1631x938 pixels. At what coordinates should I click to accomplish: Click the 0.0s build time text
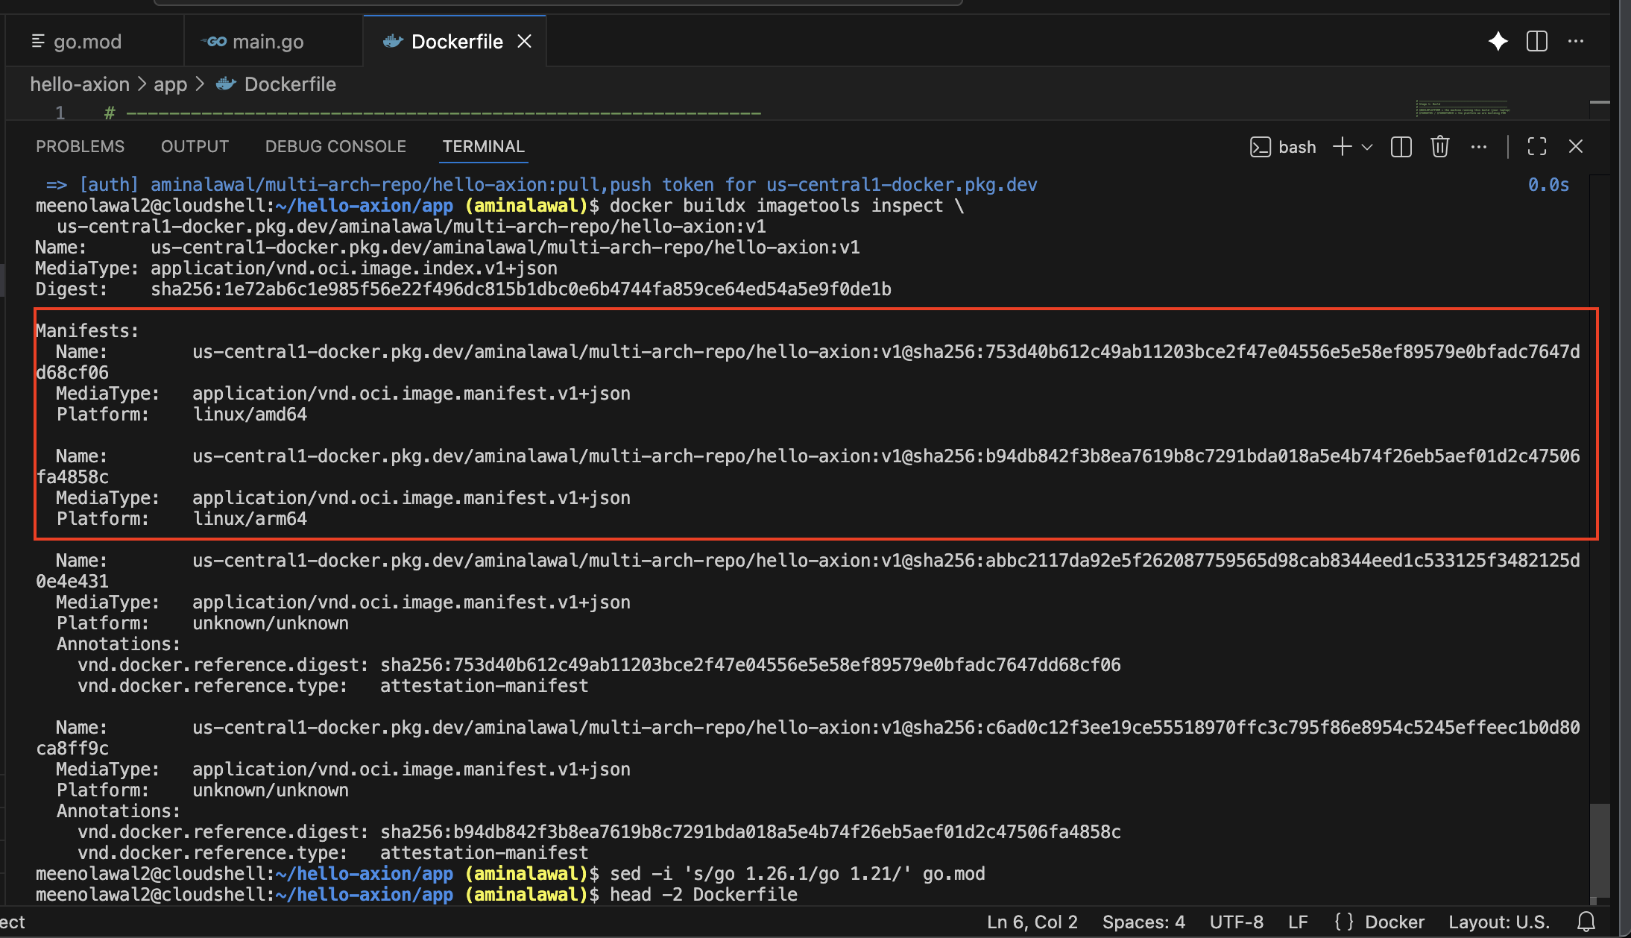1548,185
